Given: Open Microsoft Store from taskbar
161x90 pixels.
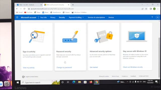Looking at the screenshot, I should click(85, 82).
